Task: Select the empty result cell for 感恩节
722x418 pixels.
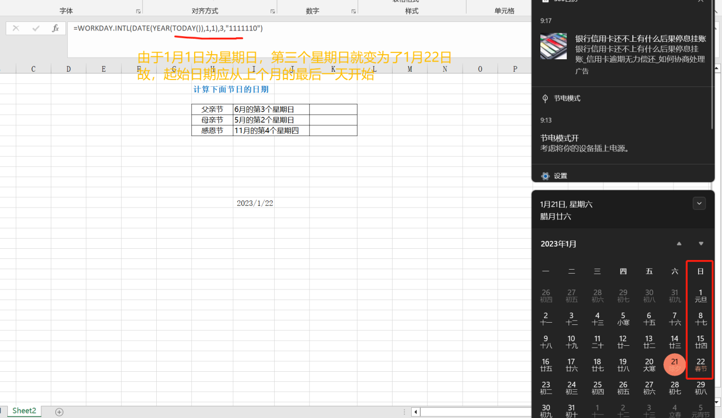Action: coord(333,130)
